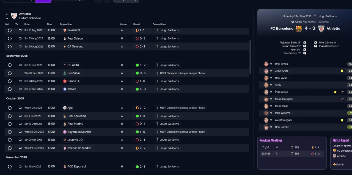The image size is (352, 175).
Task: Click the Match Report heading
Action: tap(341, 140)
